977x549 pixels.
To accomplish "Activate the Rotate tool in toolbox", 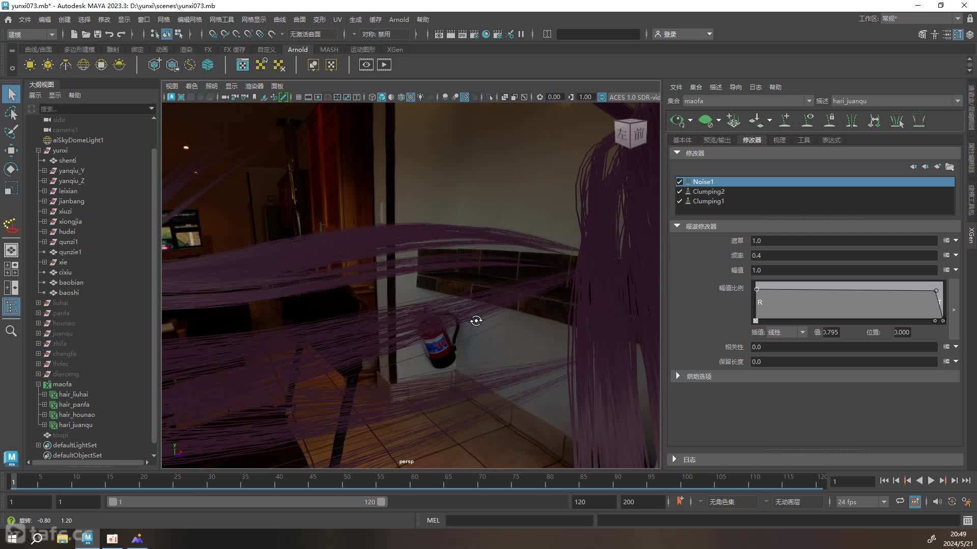I will pos(11,169).
